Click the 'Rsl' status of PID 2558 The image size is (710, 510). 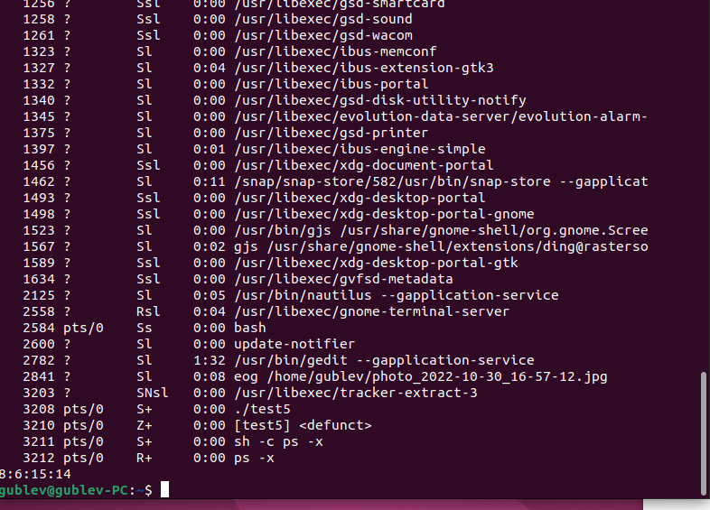pos(148,311)
